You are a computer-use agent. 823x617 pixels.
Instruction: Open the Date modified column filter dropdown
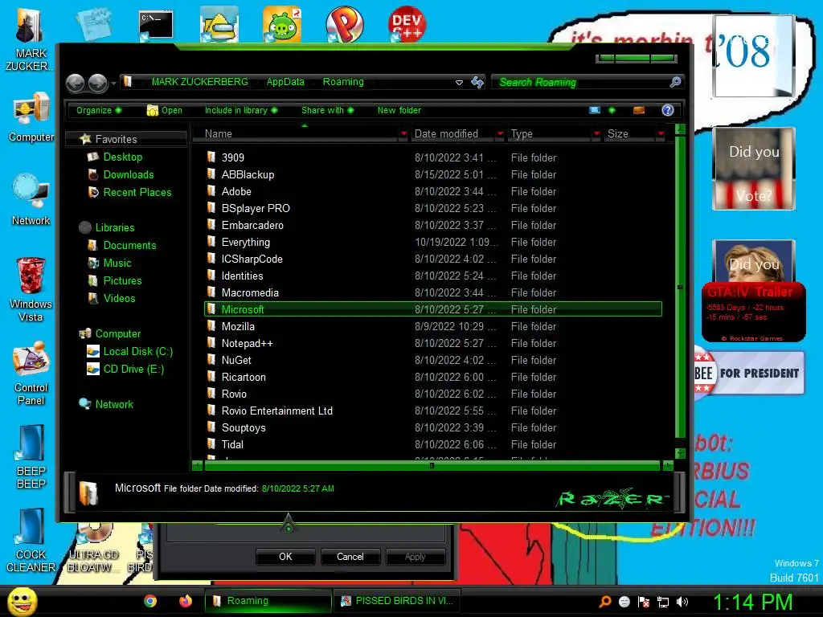[500, 134]
